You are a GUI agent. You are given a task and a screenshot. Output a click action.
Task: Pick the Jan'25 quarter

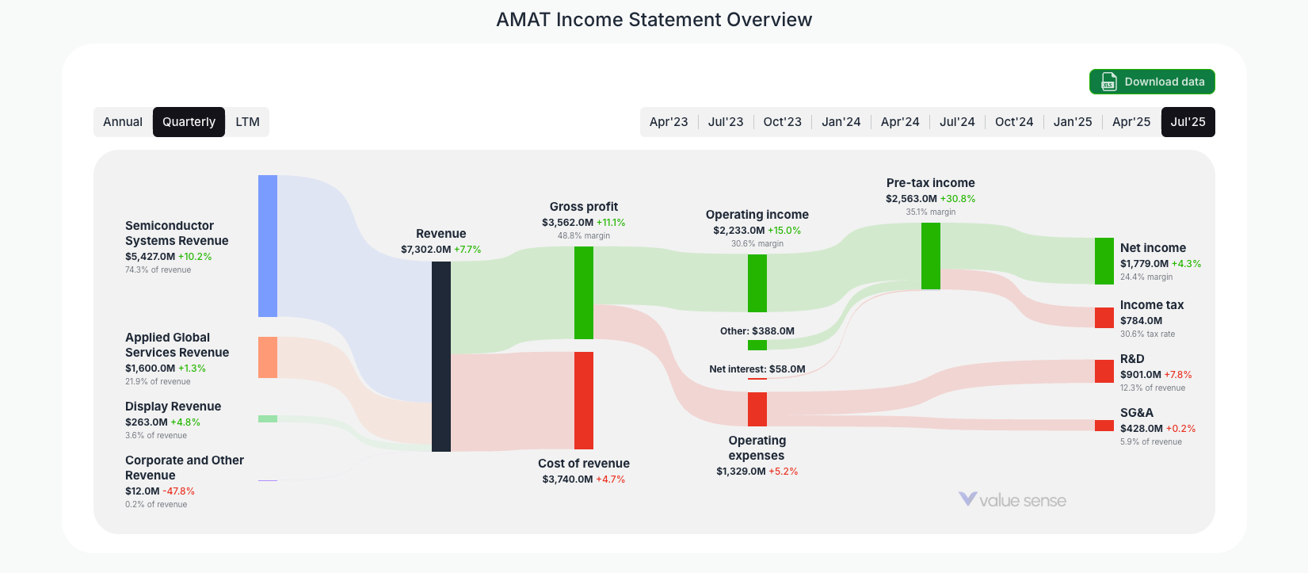[x=1073, y=122]
